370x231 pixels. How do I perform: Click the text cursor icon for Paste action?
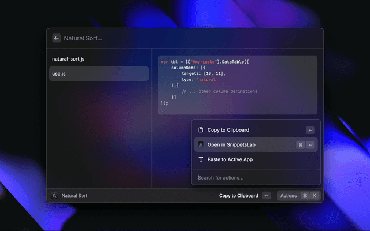point(201,159)
